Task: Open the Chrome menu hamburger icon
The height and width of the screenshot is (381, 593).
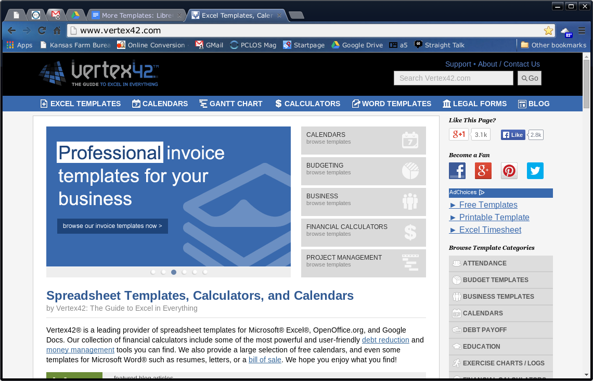Action: pos(582,31)
